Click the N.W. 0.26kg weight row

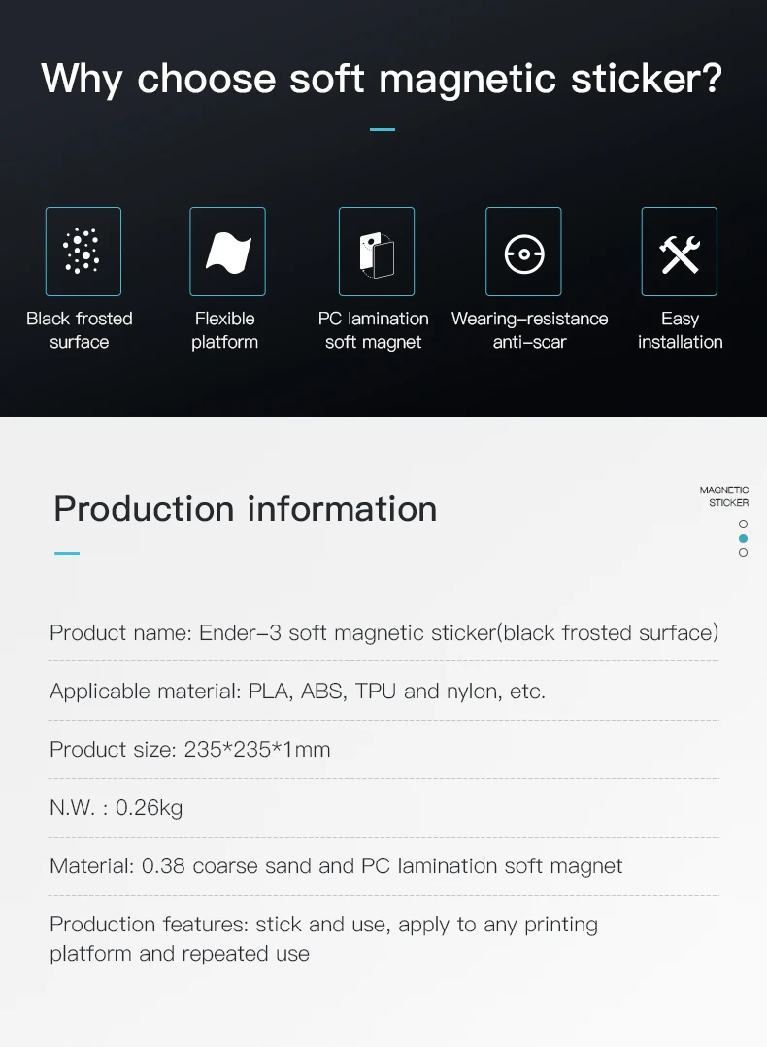pyautogui.click(x=117, y=807)
